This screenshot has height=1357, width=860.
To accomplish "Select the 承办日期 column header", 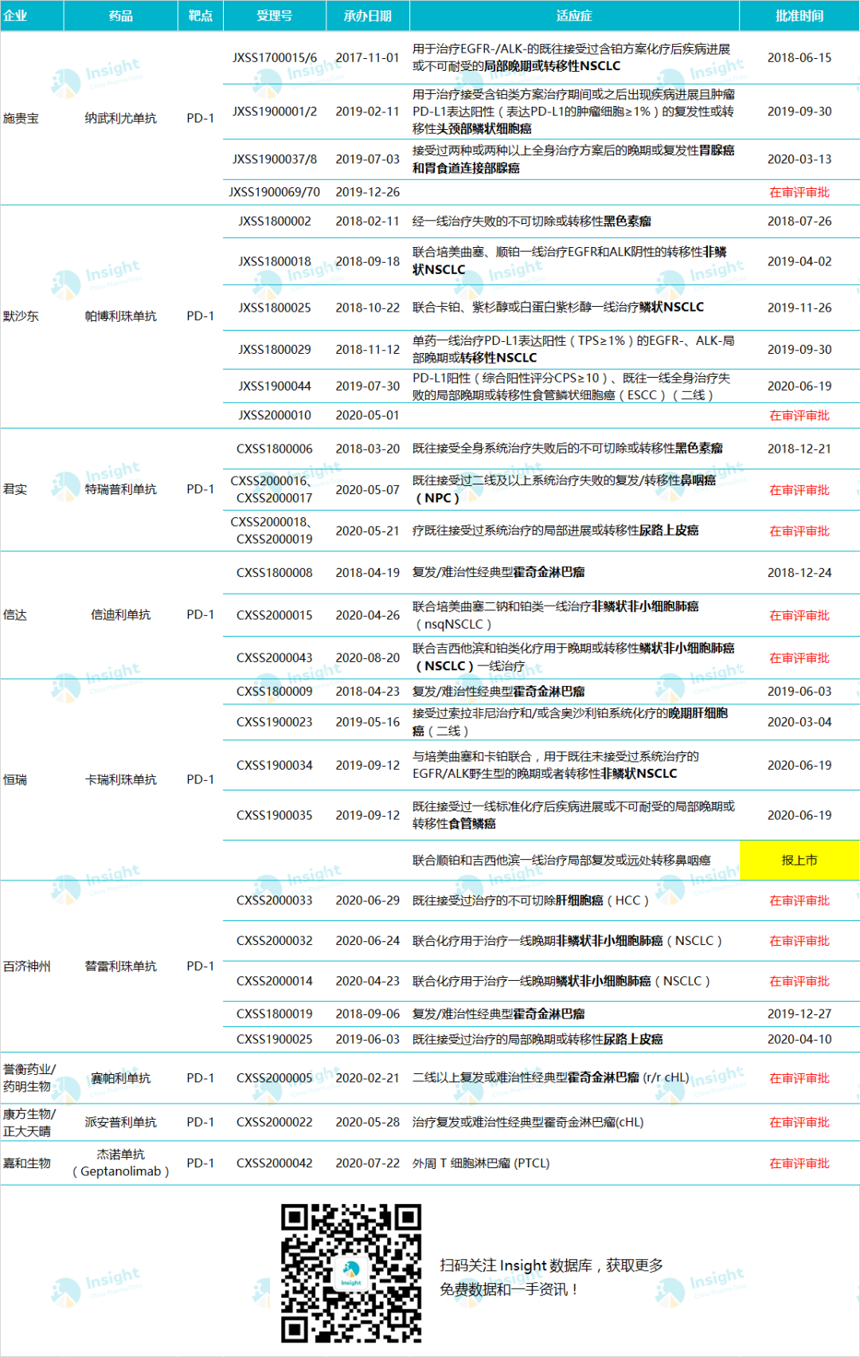I will [368, 15].
